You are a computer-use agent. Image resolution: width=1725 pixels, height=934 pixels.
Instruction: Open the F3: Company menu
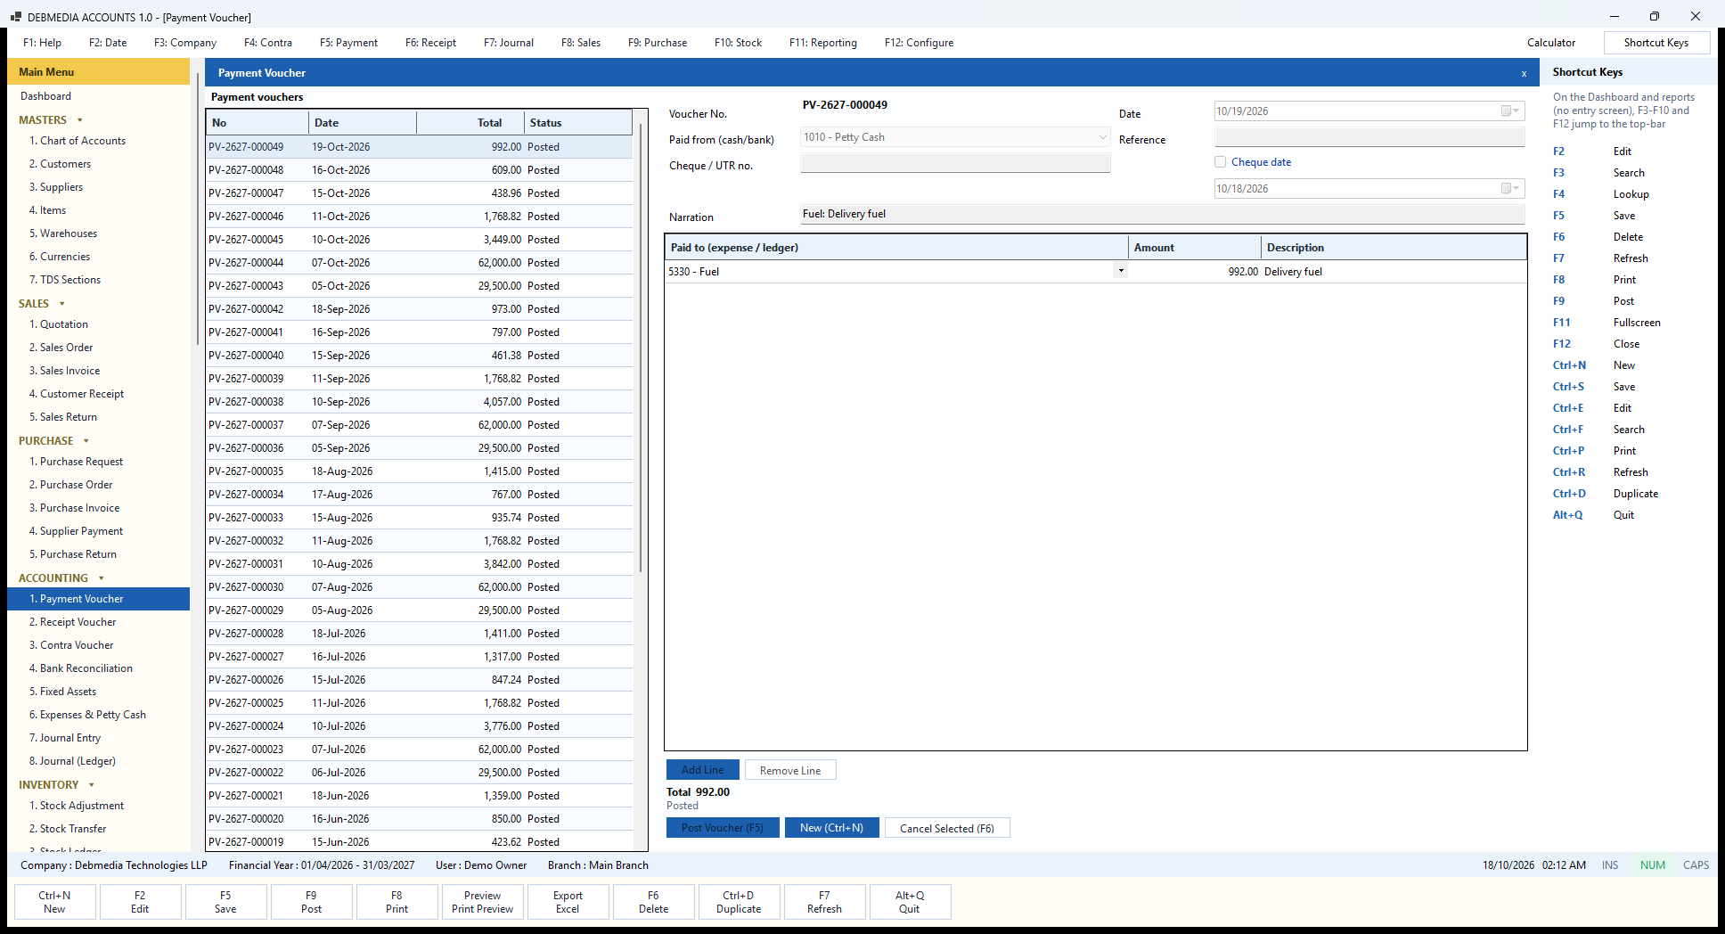[x=185, y=43]
